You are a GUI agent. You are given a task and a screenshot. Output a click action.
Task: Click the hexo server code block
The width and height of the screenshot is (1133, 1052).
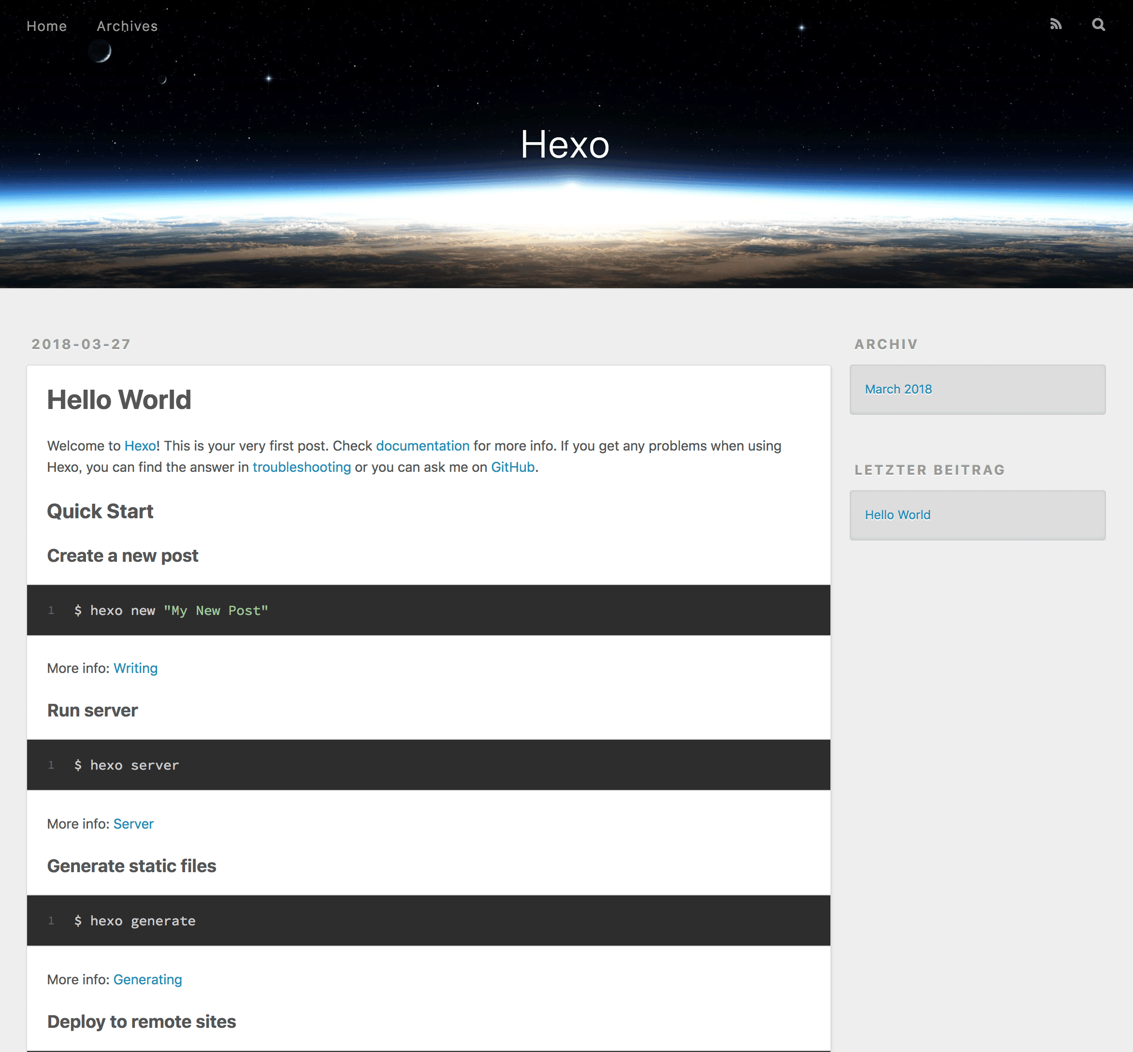[428, 765]
